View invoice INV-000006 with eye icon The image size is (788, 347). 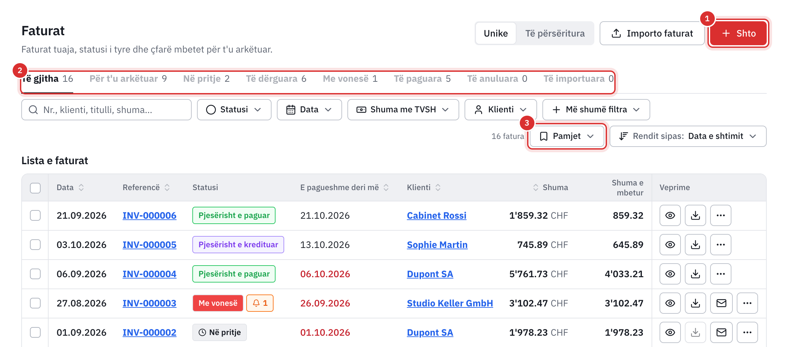(x=670, y=215)
